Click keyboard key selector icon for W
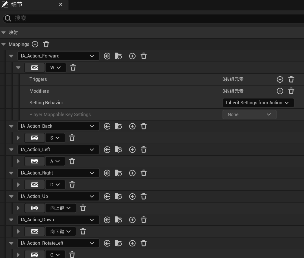This screenshot has height=258, width=304. pos(35,68)
